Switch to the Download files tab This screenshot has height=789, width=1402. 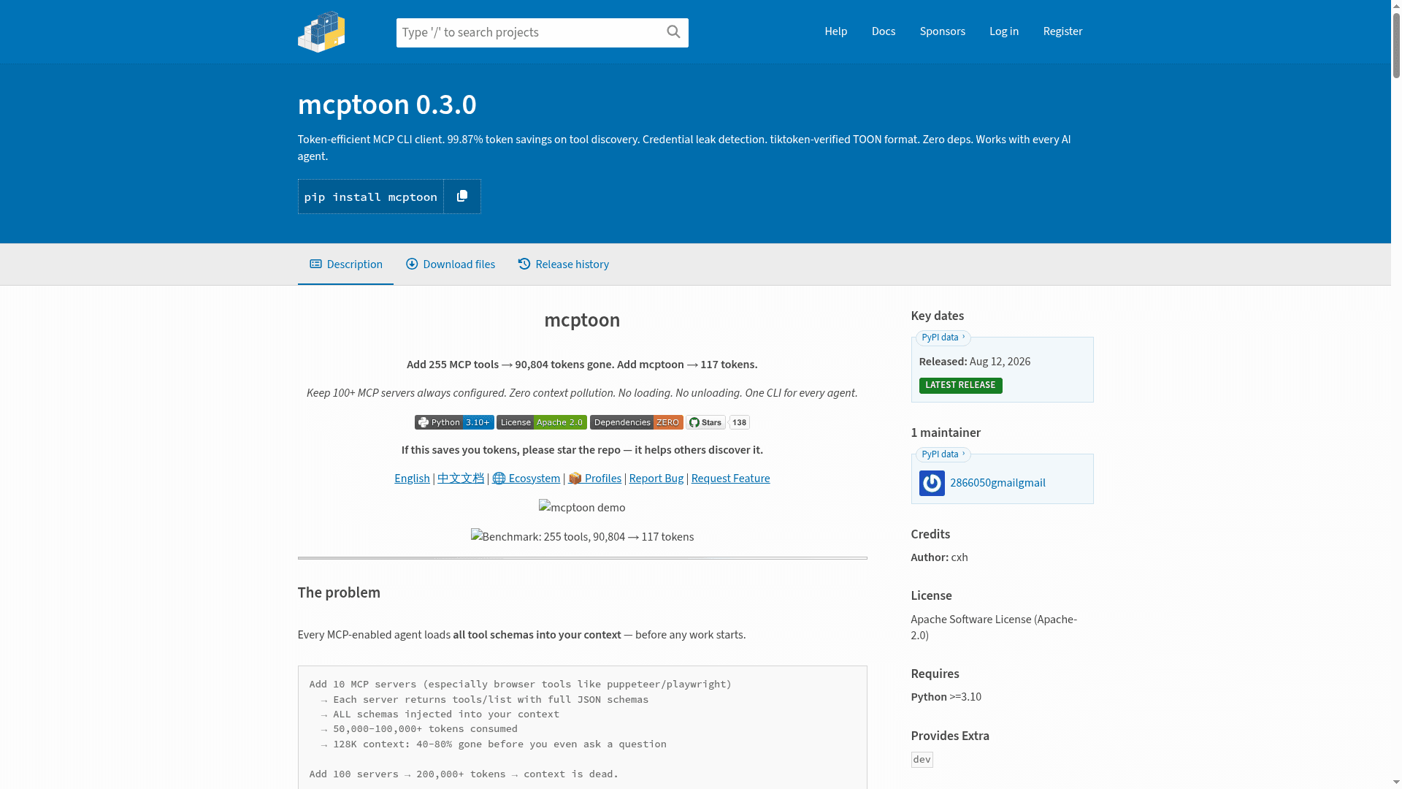tap(451, 264)
